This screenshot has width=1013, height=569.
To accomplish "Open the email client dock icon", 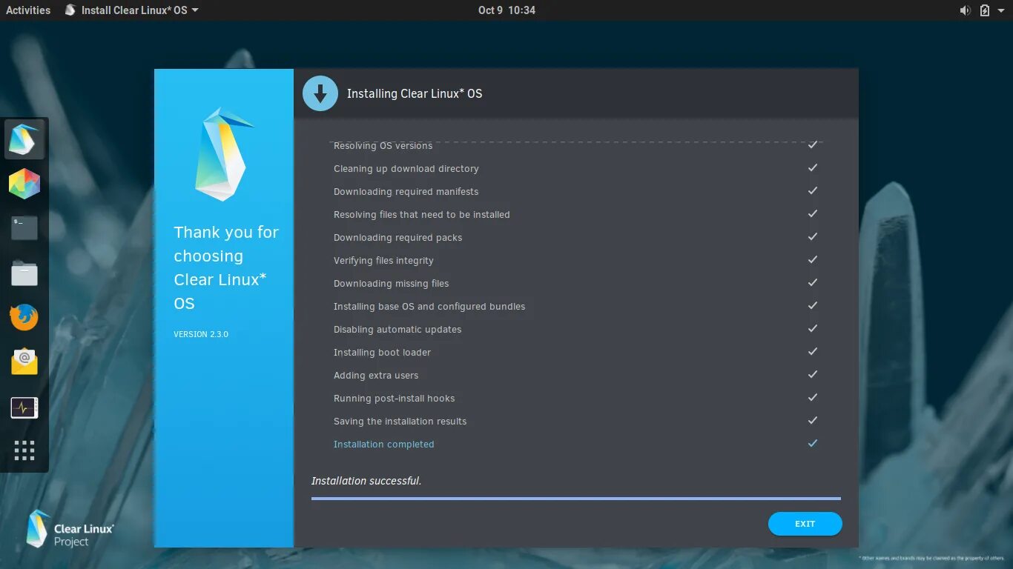I will (x=24, y=362).
